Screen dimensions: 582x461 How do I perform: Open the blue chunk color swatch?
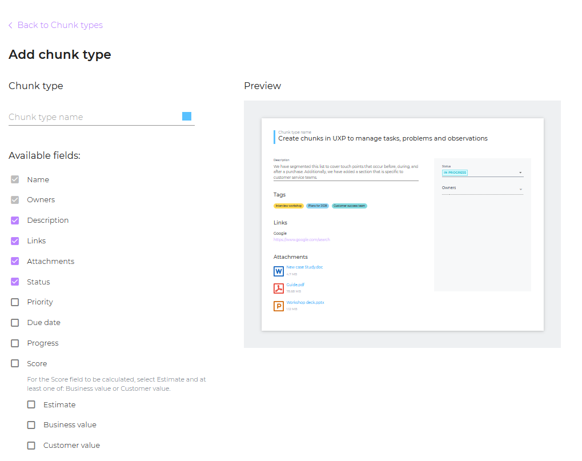[x=187, y=116]
